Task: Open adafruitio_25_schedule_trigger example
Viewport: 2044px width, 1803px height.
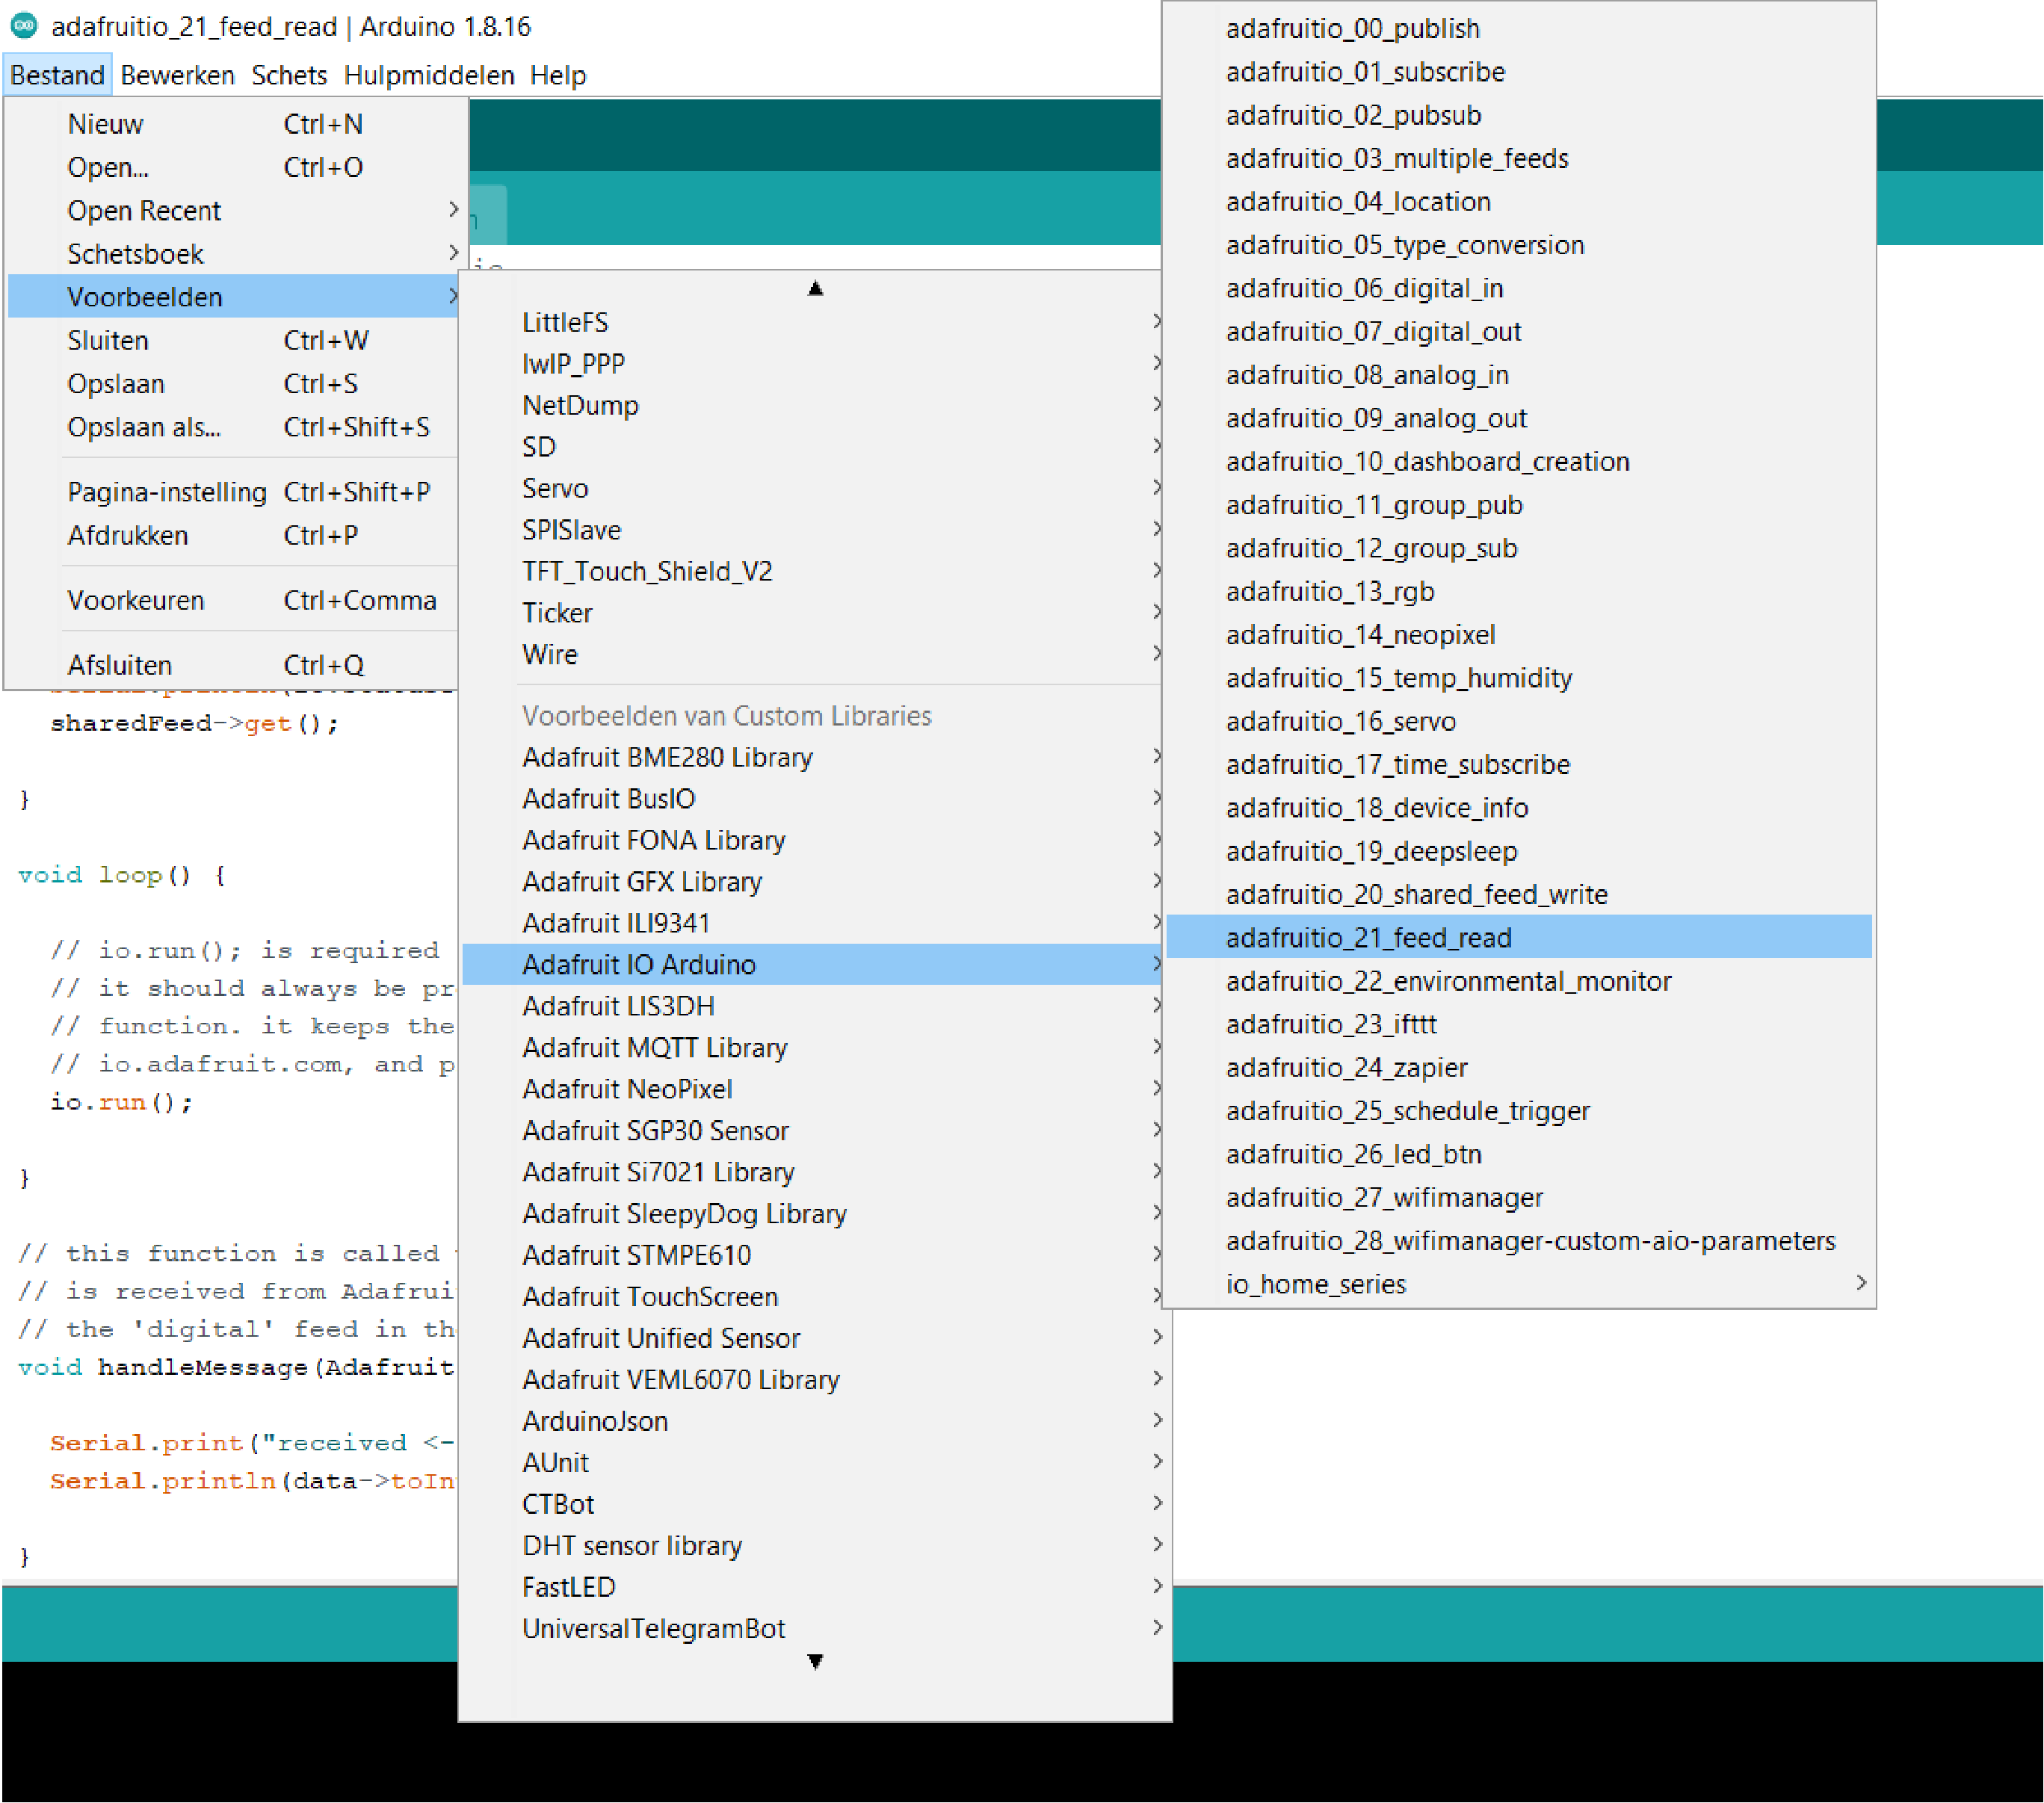Action: [x=1519, y=1111]
